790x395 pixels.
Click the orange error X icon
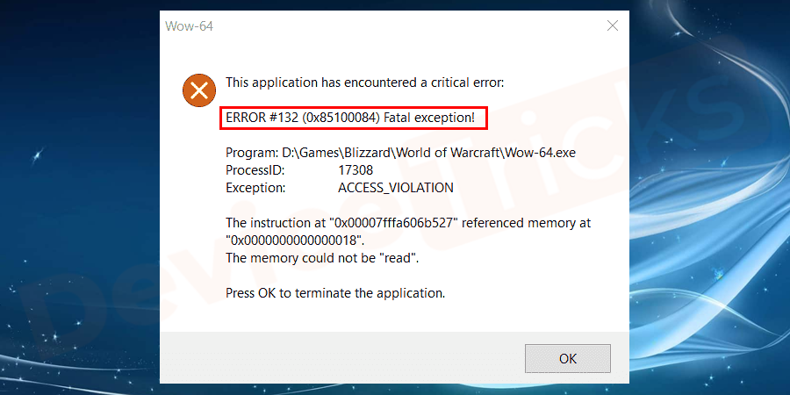pos(199,90)
